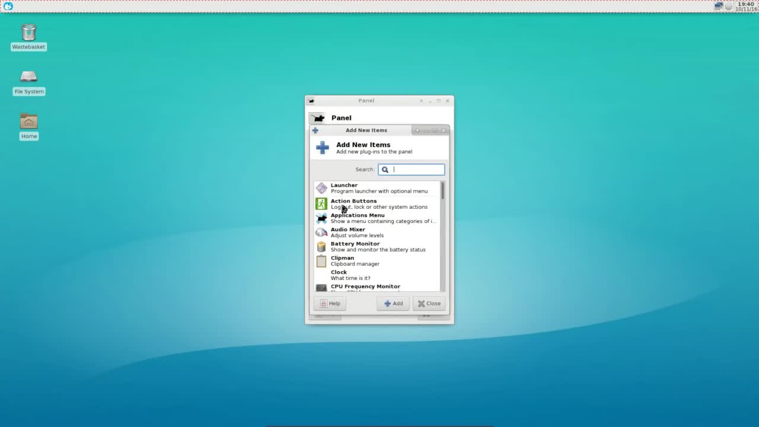Viewport: 759px width, 427px height.
Task: Select the "Action Buttons" list entry text
Action: pyautogui.click(x=353, y=201)
